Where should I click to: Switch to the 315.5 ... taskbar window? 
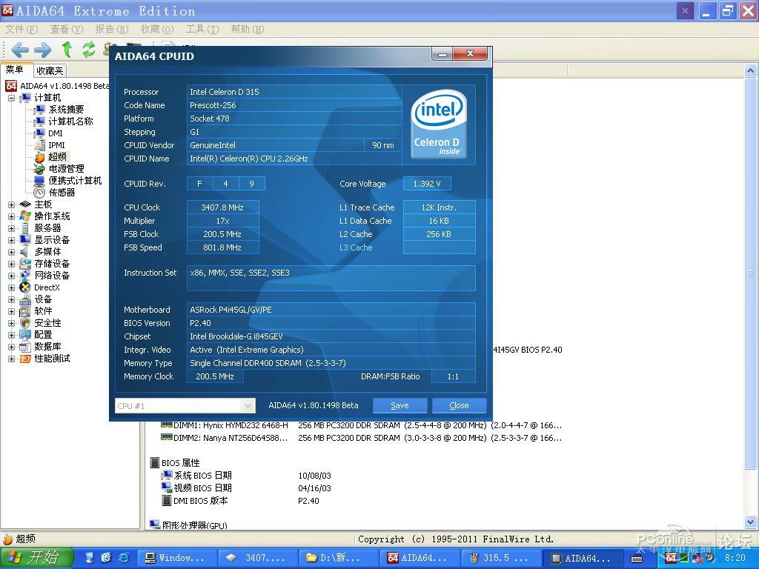(500, 558)
